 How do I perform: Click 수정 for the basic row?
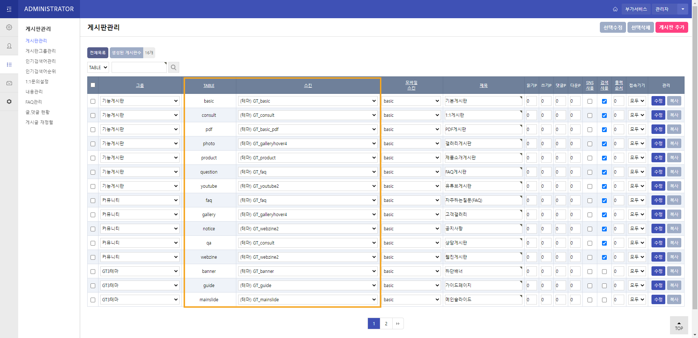pos(658,101)
